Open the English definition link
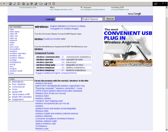The image size is (168, 132). point(58,26)
